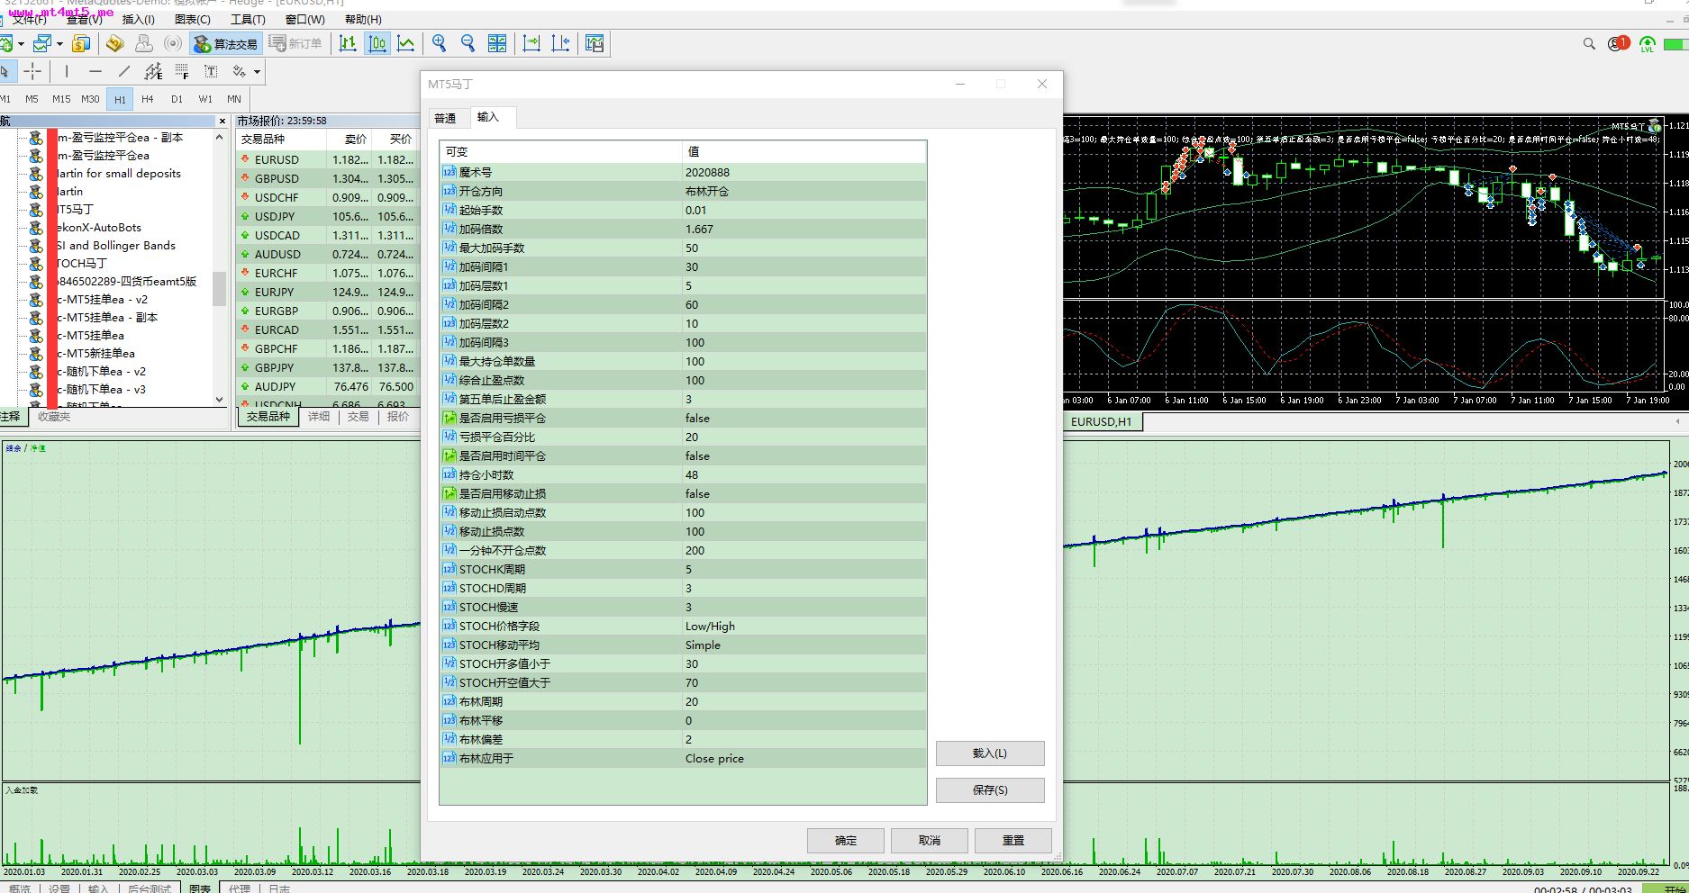Select the crosshair cursor tool

(x=32, y=71)
